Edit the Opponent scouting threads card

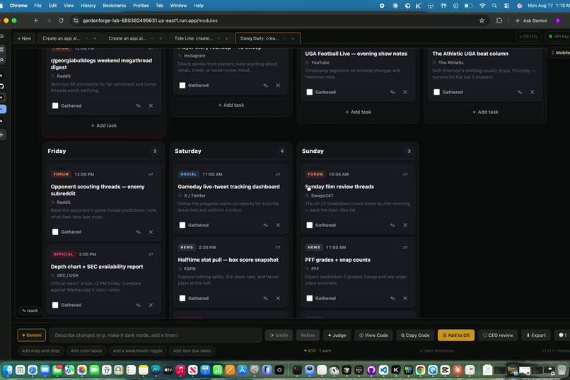tap(139, 232)
